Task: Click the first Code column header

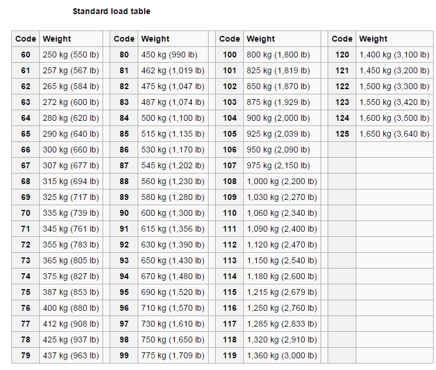Action: [26, 39]
